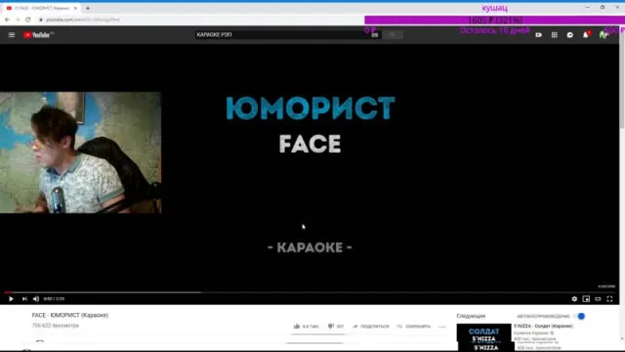Open player settings gear
The width and height of the screenshot is (625, 352).
(574, 299)
